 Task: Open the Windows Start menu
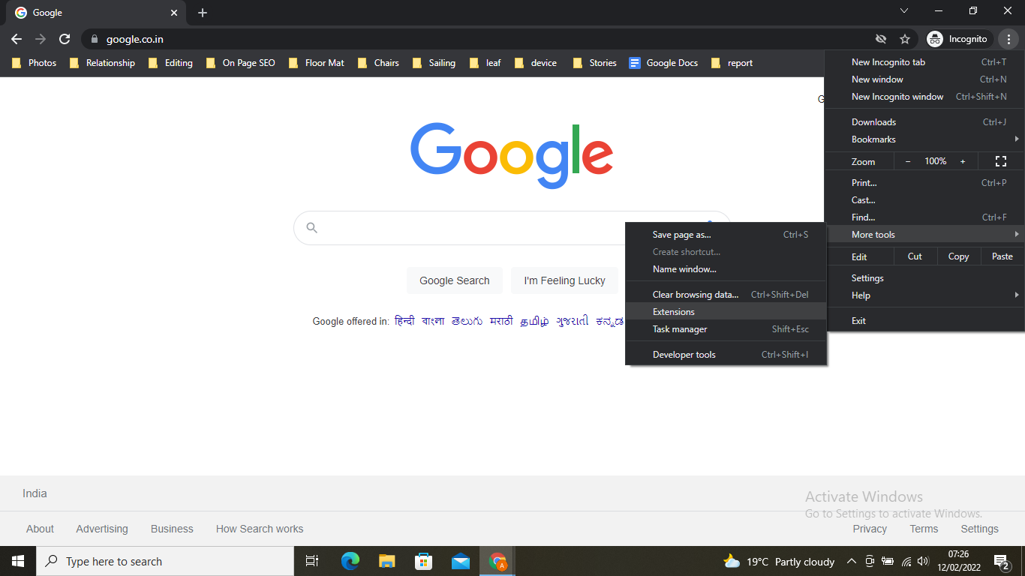click(18, 561)
